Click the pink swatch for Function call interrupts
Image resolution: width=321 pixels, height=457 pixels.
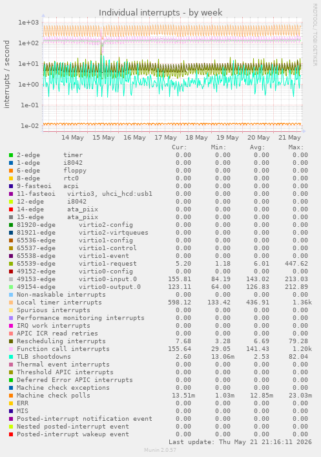11,349
